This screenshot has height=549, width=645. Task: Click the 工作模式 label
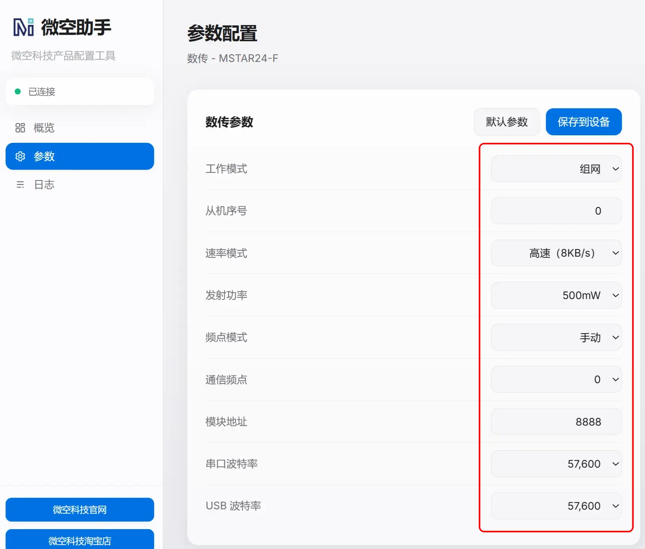(226, 169)
